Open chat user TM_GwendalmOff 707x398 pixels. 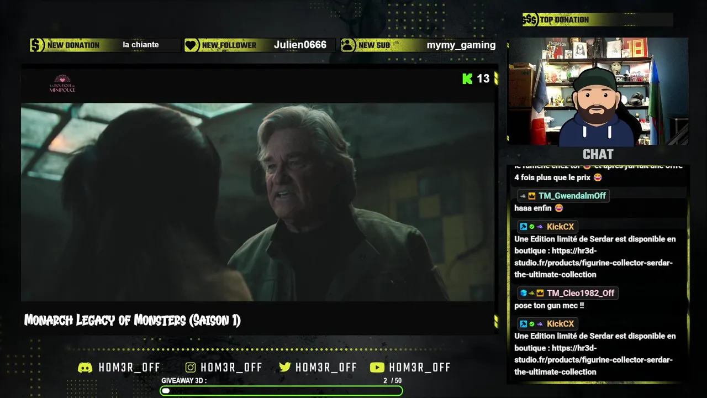[x=572, y=196]
